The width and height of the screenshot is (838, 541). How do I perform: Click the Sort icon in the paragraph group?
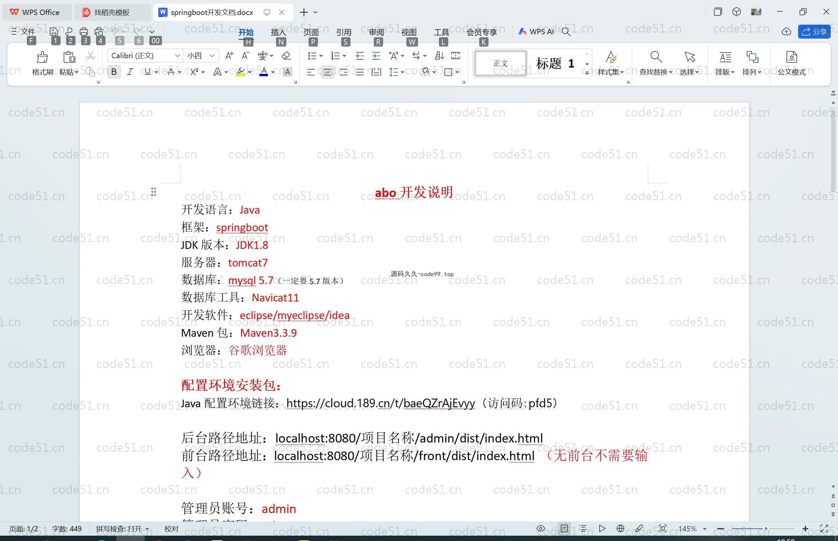[439, 56]
